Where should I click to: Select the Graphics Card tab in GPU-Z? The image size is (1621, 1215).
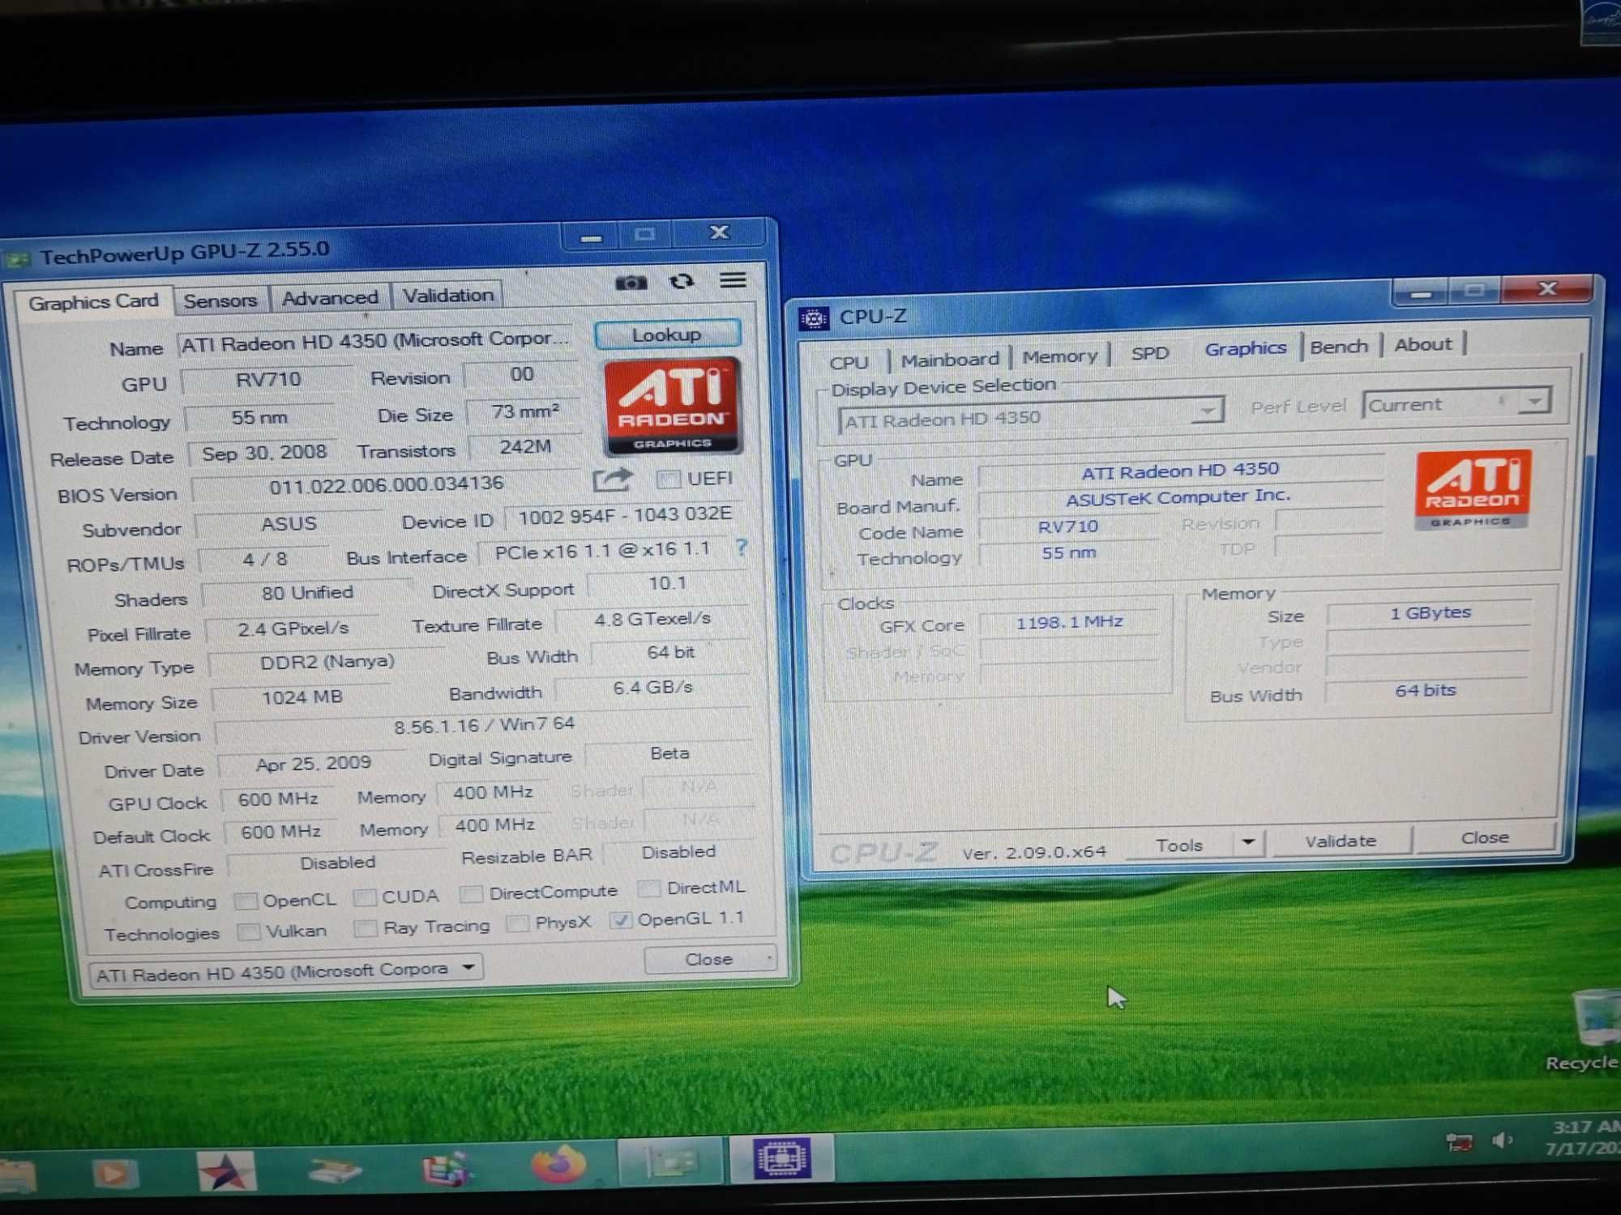pyautogui.click(x=93, y=302)
